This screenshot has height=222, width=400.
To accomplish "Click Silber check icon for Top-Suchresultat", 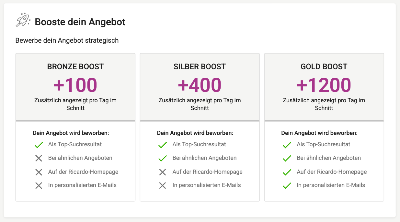I will click(x=163, y=145).
